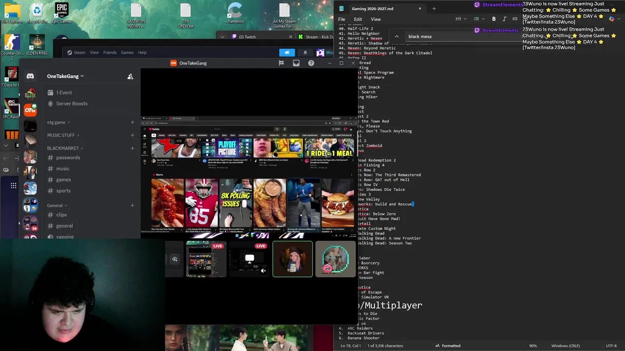
Task: Open GTA CREW.txt file on desktop
Action: pos(185,16)
